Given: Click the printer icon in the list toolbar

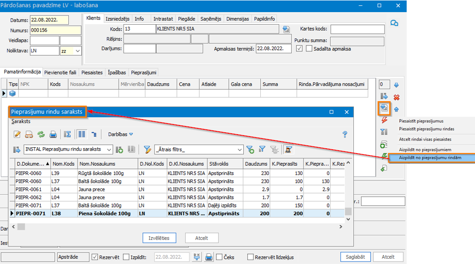Looking at the screenshot, I should [53, 134].
